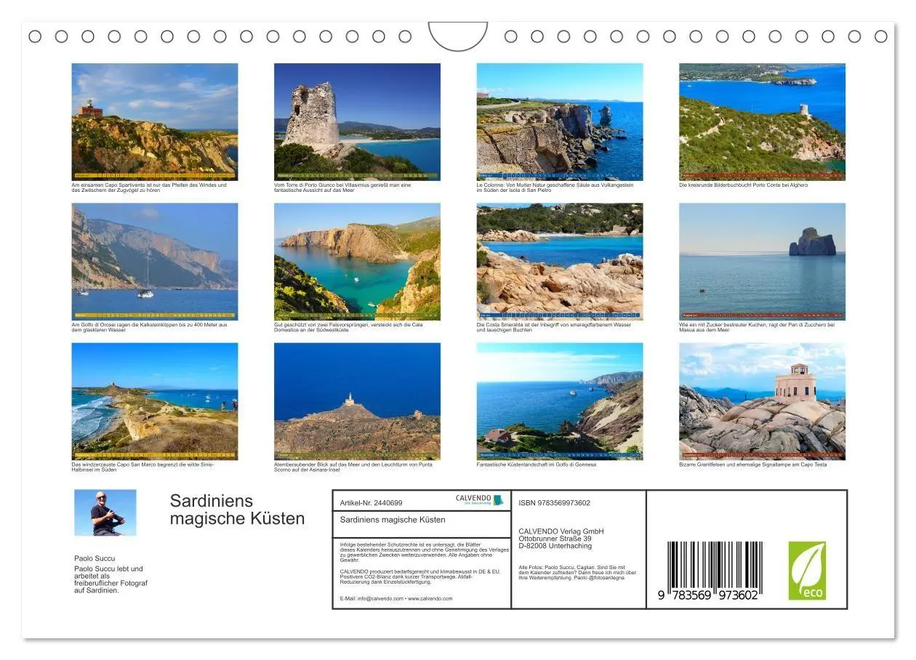Image resolution: width=916 pixels, height=660 pixels.
Task: Click caption 'Die Costa Smeralda ist der Inbegriff'
Action: pos(554,328)
